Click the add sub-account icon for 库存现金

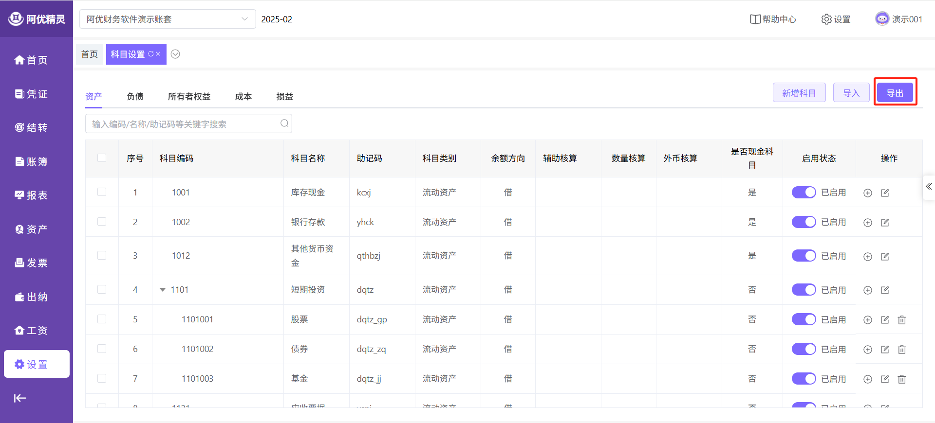tap(867, 193)
